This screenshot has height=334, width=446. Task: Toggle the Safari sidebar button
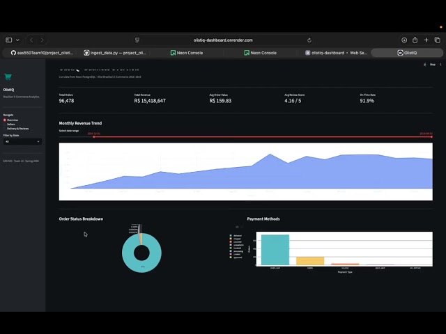pyautogui.click(x=9, y=40)
